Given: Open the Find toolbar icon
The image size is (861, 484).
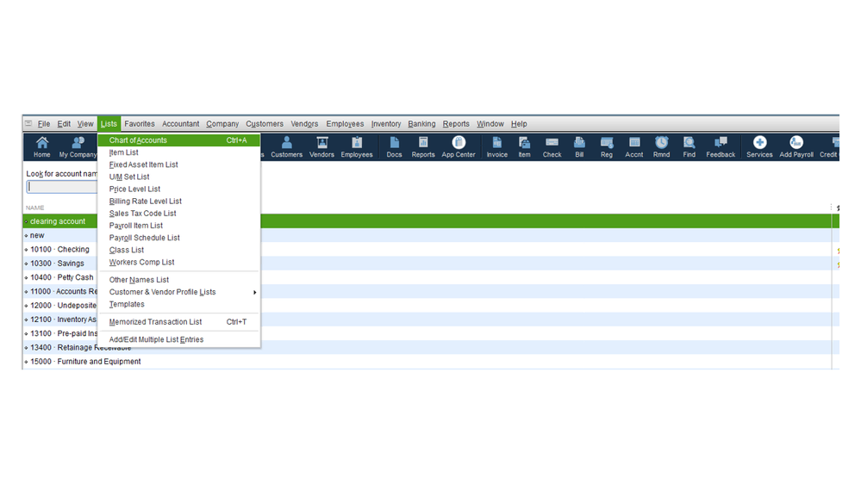Looking at the screenshot, I should [689, 147].
